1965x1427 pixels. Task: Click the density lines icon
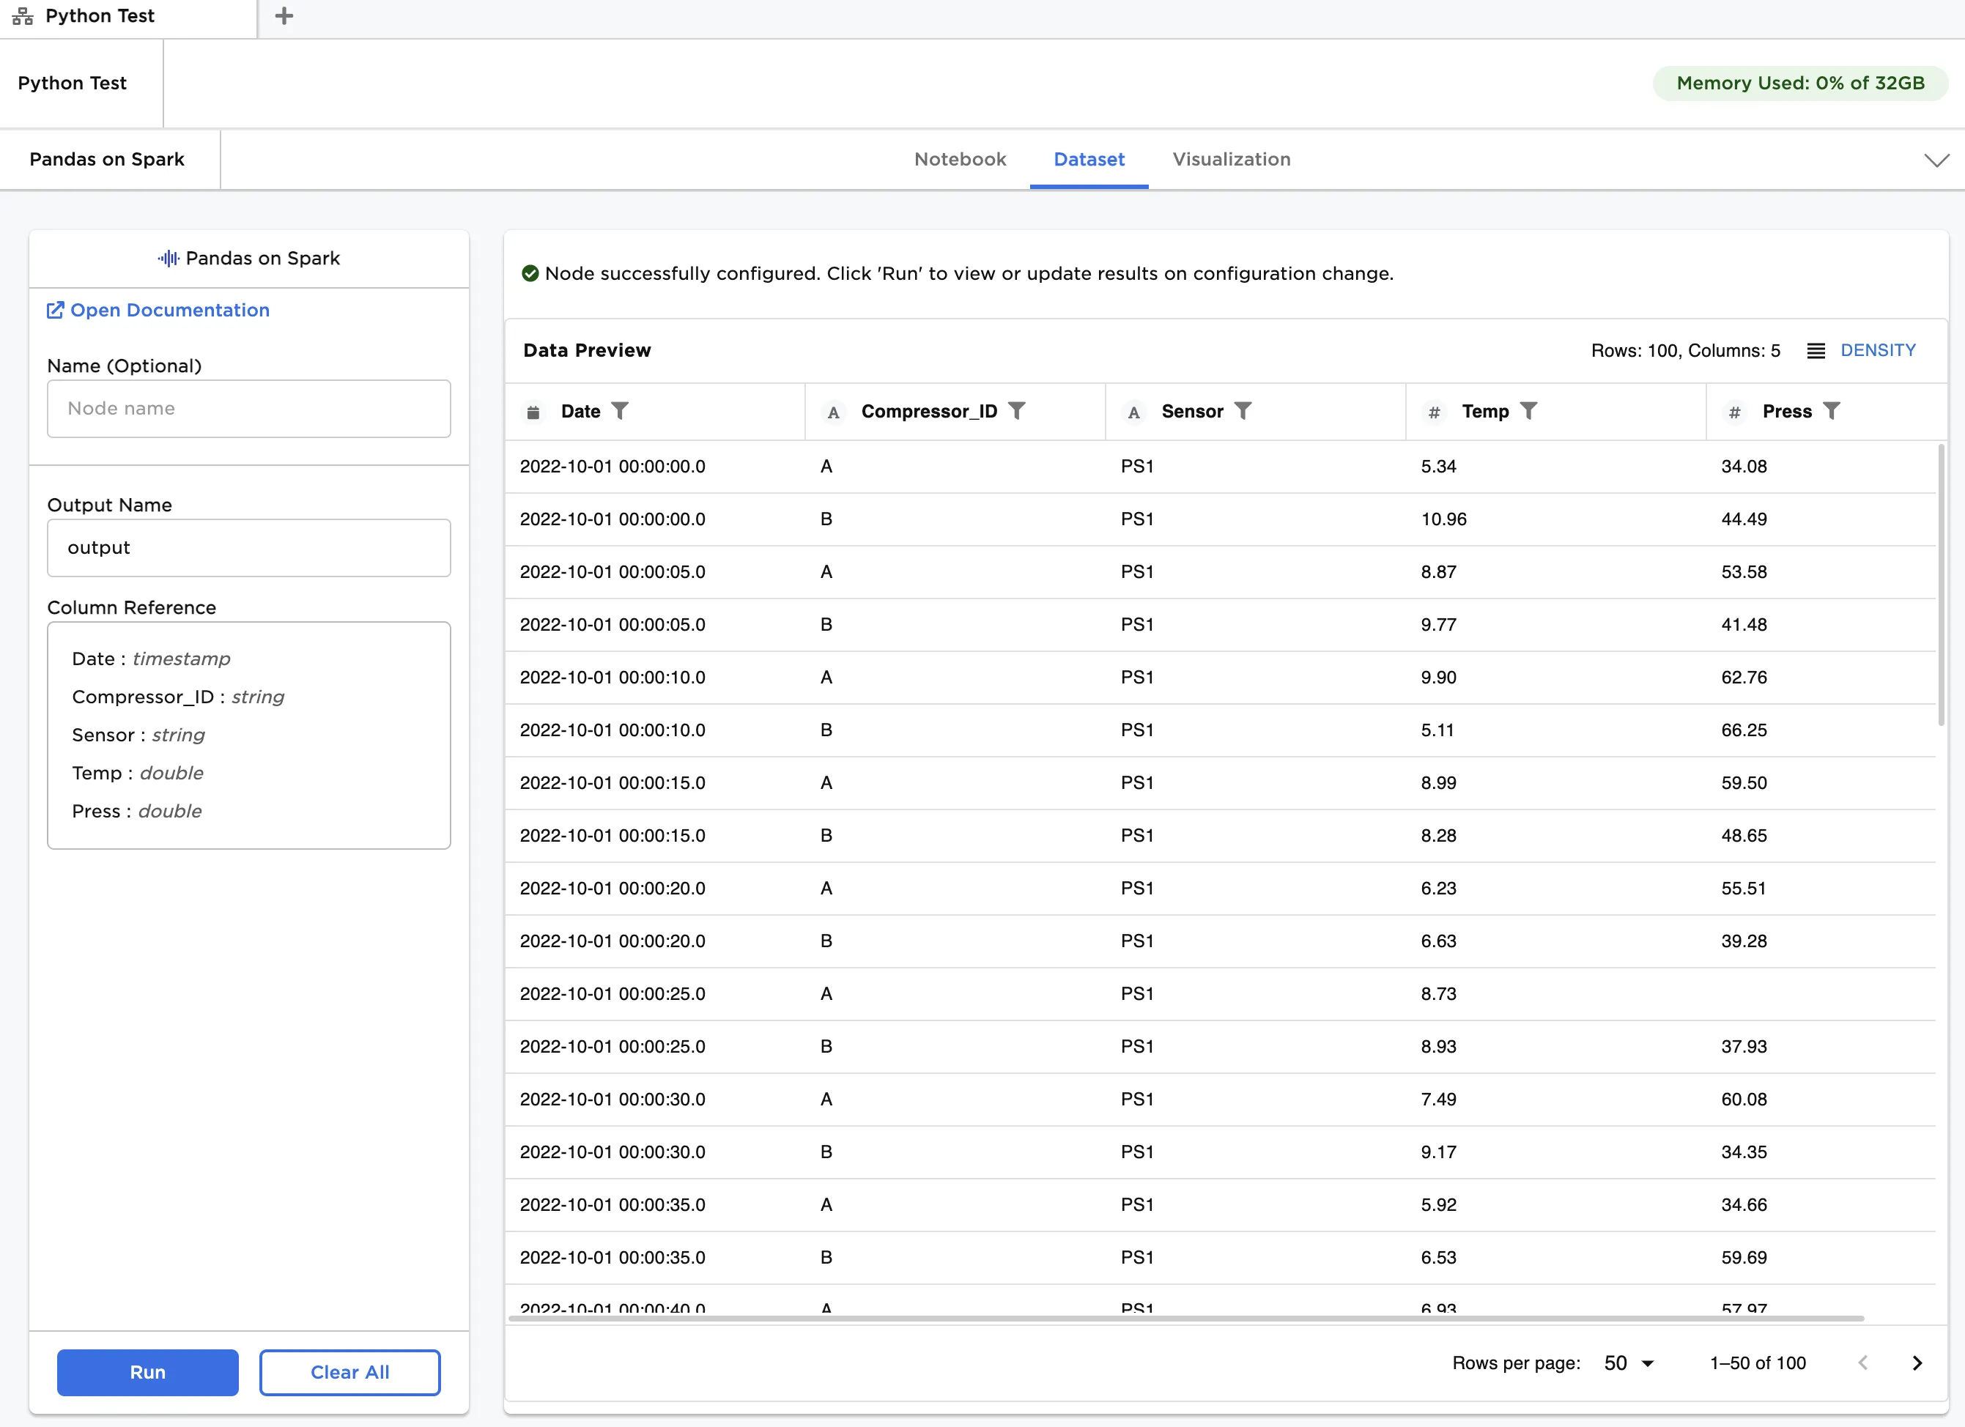1816,351
